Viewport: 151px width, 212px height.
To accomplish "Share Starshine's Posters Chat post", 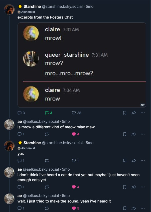I will click(134, 113).
